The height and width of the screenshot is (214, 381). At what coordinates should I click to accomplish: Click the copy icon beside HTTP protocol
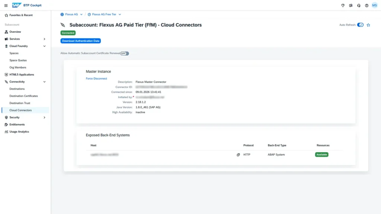pyautogui.click(x=238, y=155)
